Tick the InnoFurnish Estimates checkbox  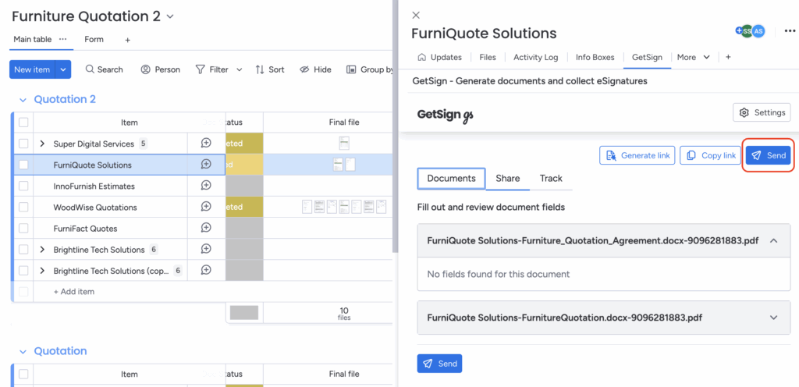[x=23, y=186]
